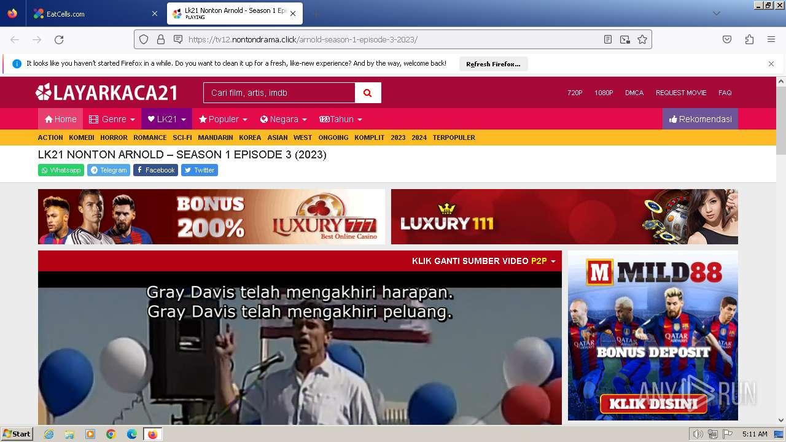Click the red search magnifier button
786x442 pixels.
coord(368,93)
